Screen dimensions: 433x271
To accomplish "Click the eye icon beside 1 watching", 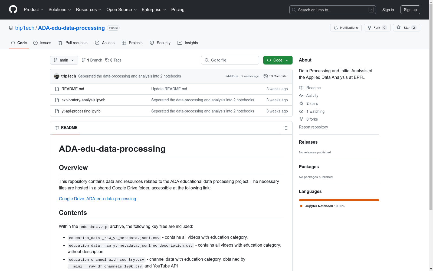I will click(301, 111).
